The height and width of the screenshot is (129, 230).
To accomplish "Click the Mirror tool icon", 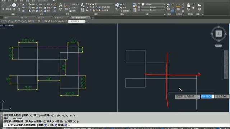I will 37,8.
